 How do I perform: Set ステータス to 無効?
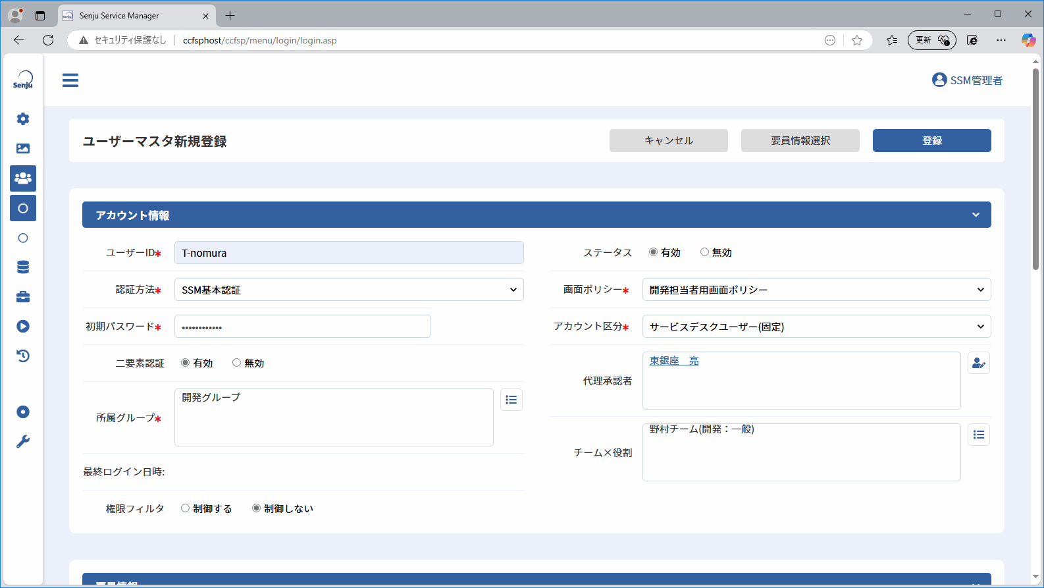(x=704, y=252)
